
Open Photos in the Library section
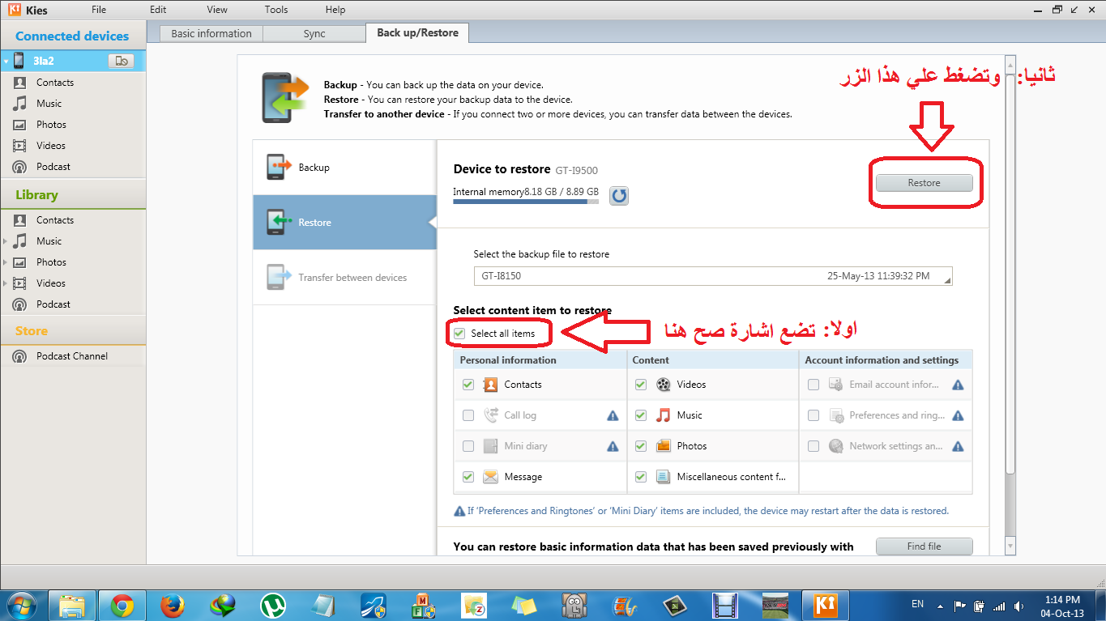tap(51, 262)
